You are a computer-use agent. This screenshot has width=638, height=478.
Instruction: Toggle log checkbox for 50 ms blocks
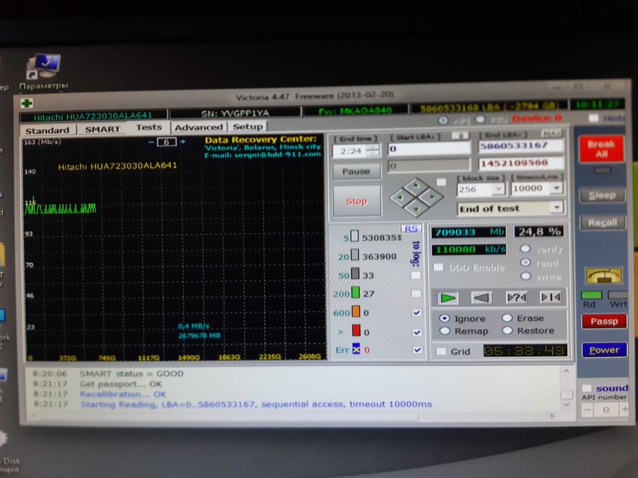pos(416,275)
